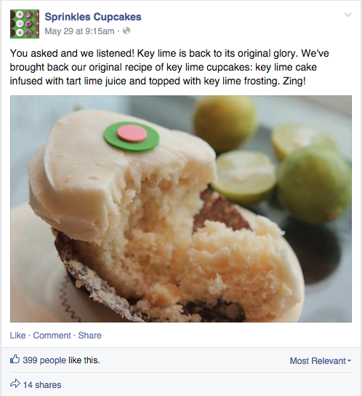Image resolution: width=362 pixels, height=396 pixels.
Task: Click the green and pink cupcake topper
Action: click(132, 136)
